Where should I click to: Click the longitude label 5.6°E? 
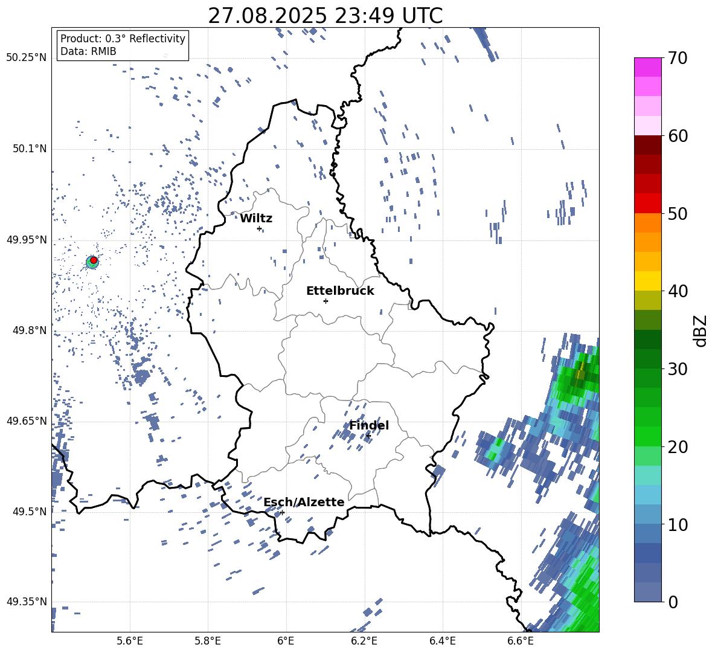click(129, 641)
